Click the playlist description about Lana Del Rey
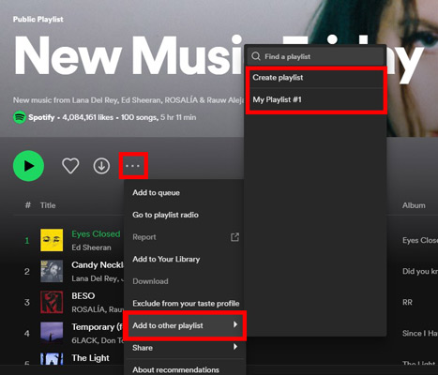Viewport: 438px width, 375px height. (128, 100)
